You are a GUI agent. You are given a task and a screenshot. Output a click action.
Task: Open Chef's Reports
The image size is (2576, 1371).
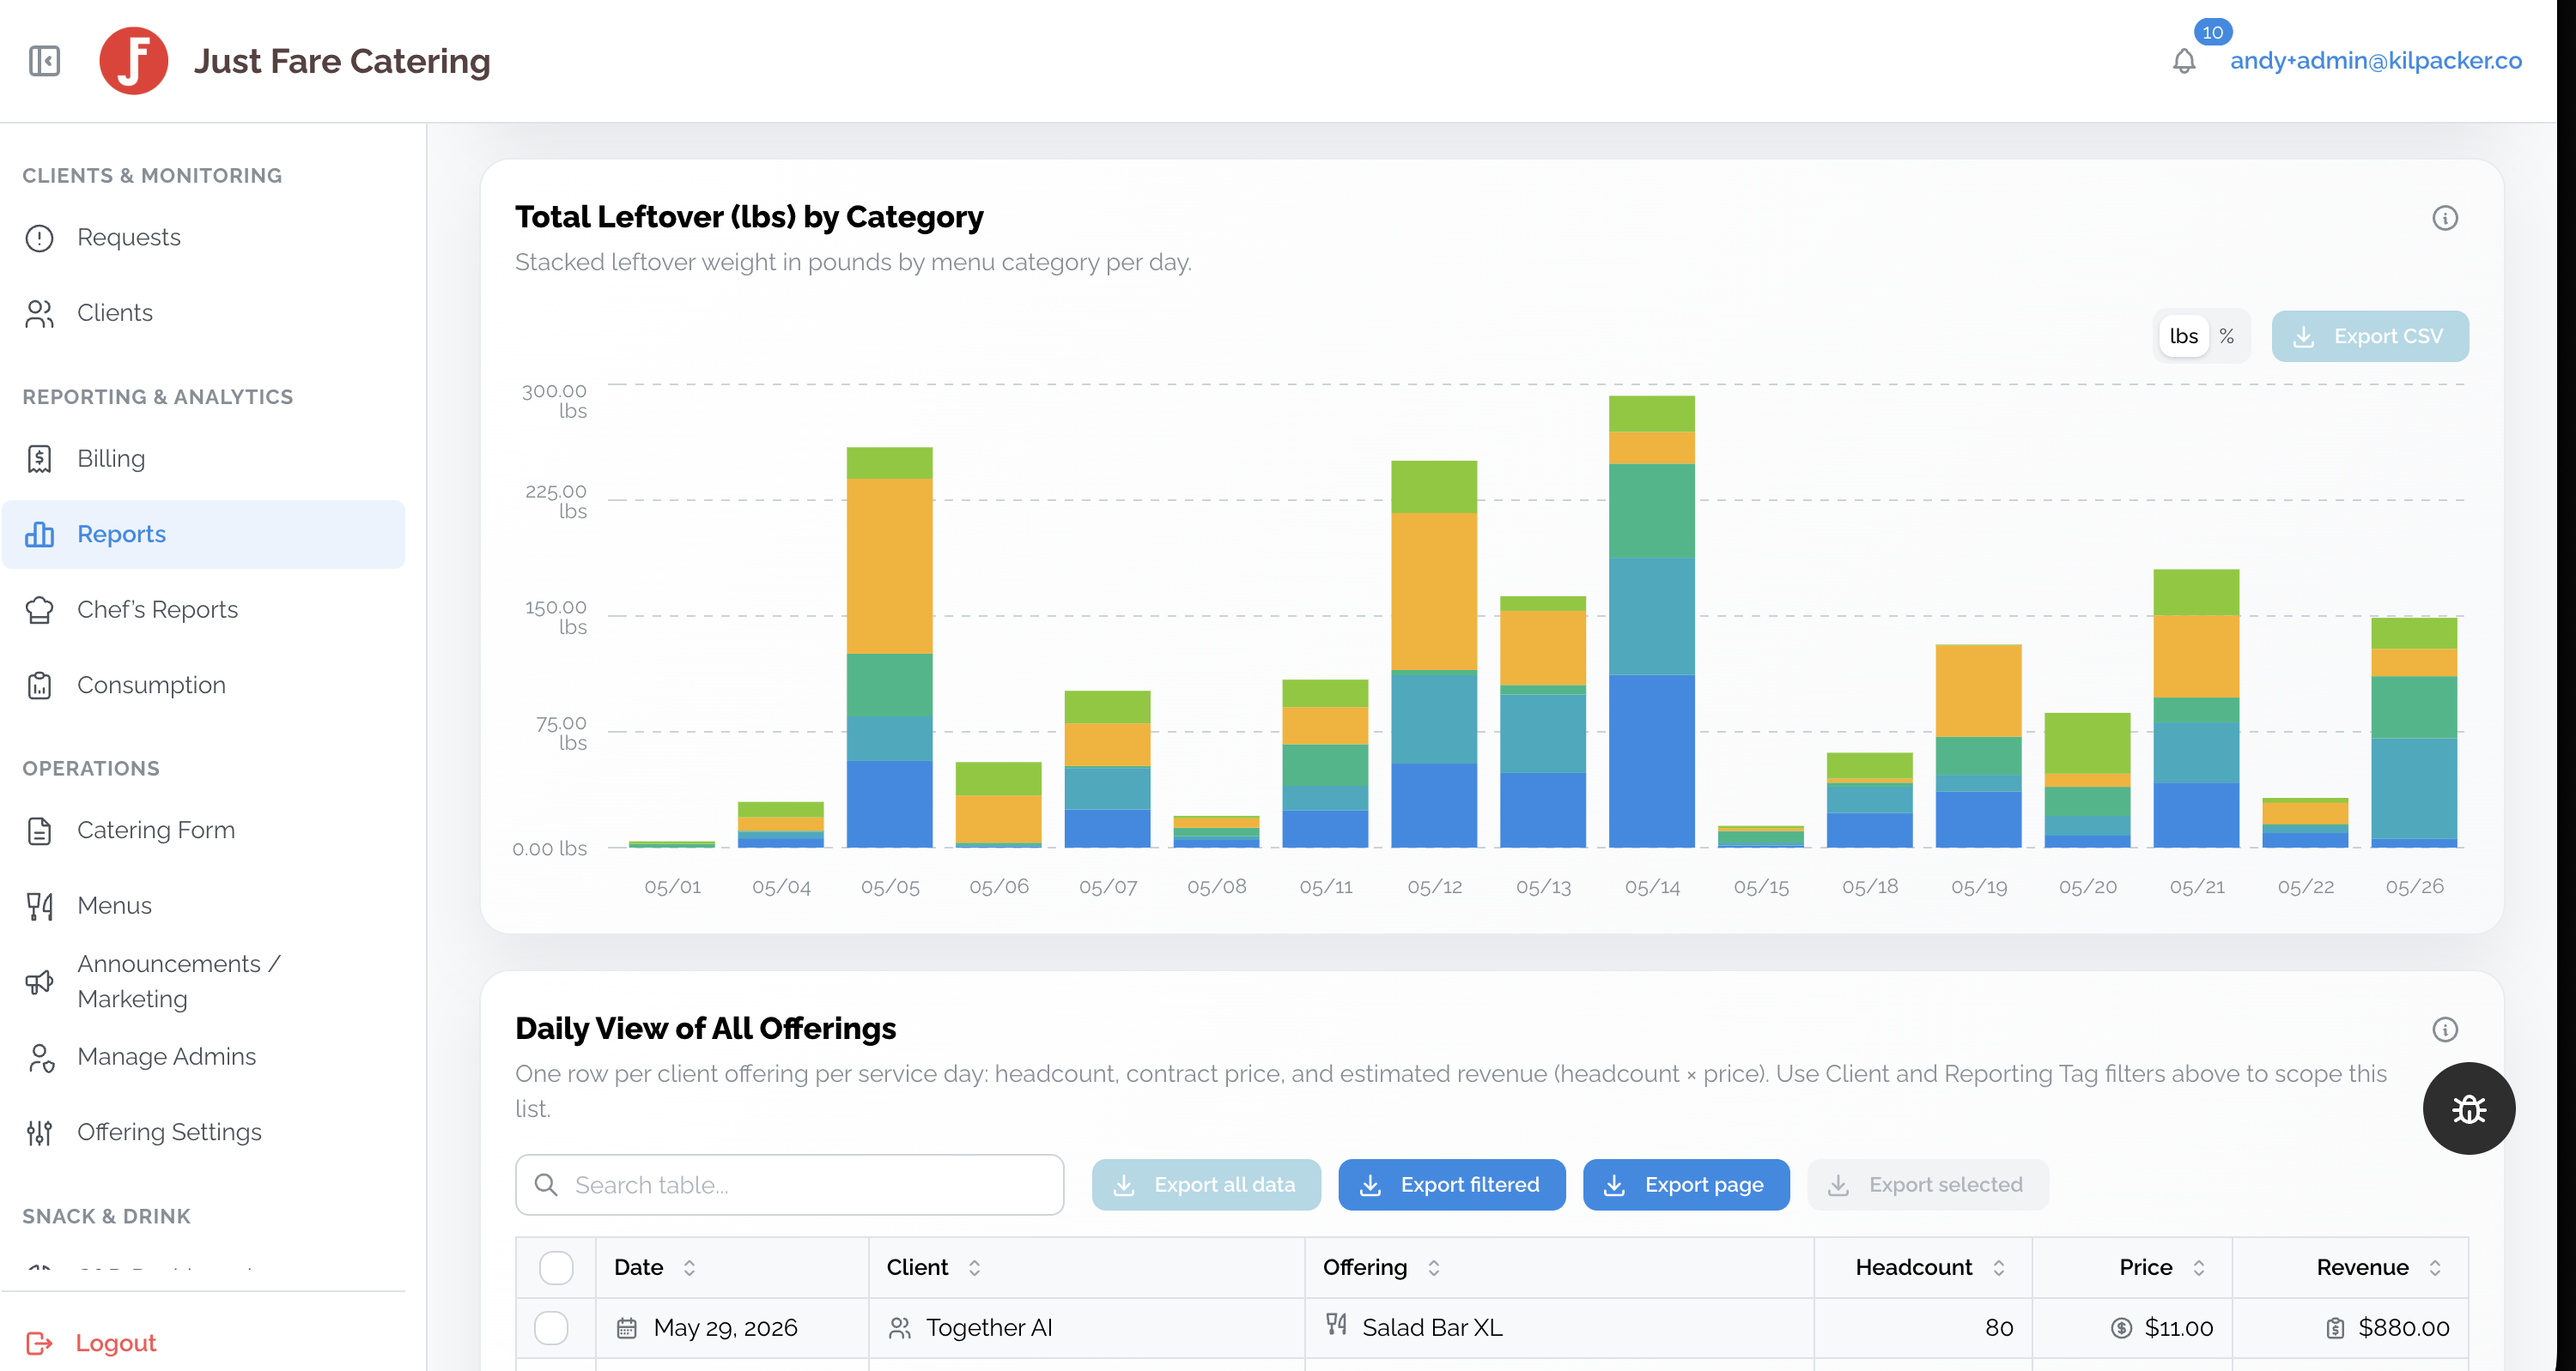[204, 609]
